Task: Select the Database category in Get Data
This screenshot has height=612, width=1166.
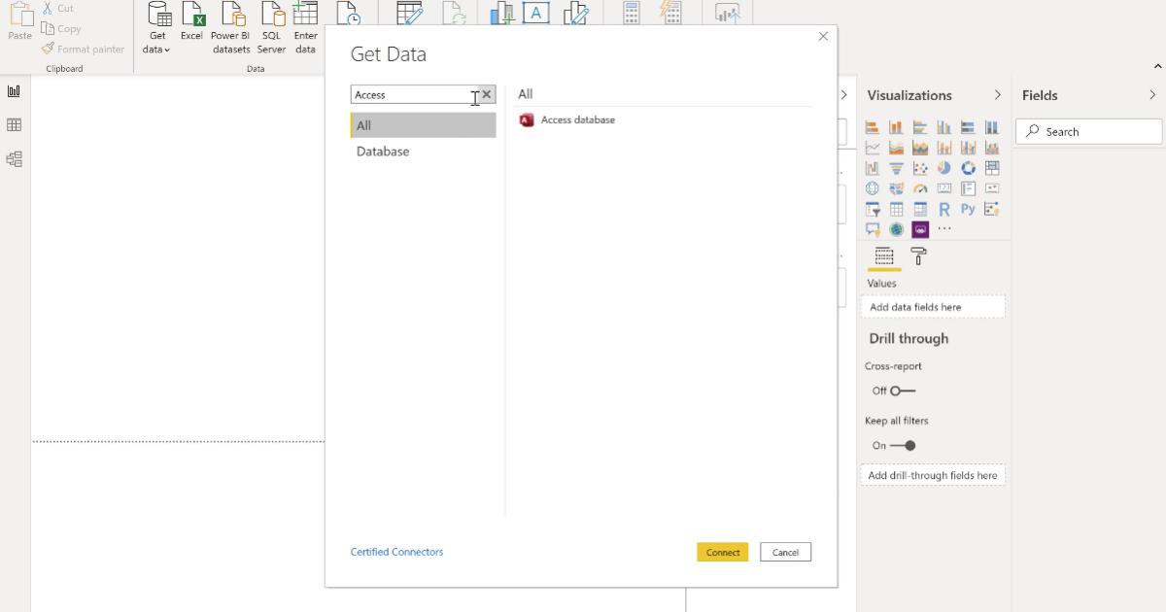Action: click(423, 152)
